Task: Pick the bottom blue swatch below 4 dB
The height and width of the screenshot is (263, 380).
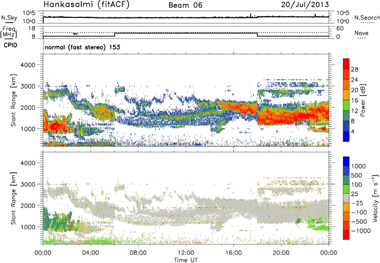Action: [x=346, y=136]
